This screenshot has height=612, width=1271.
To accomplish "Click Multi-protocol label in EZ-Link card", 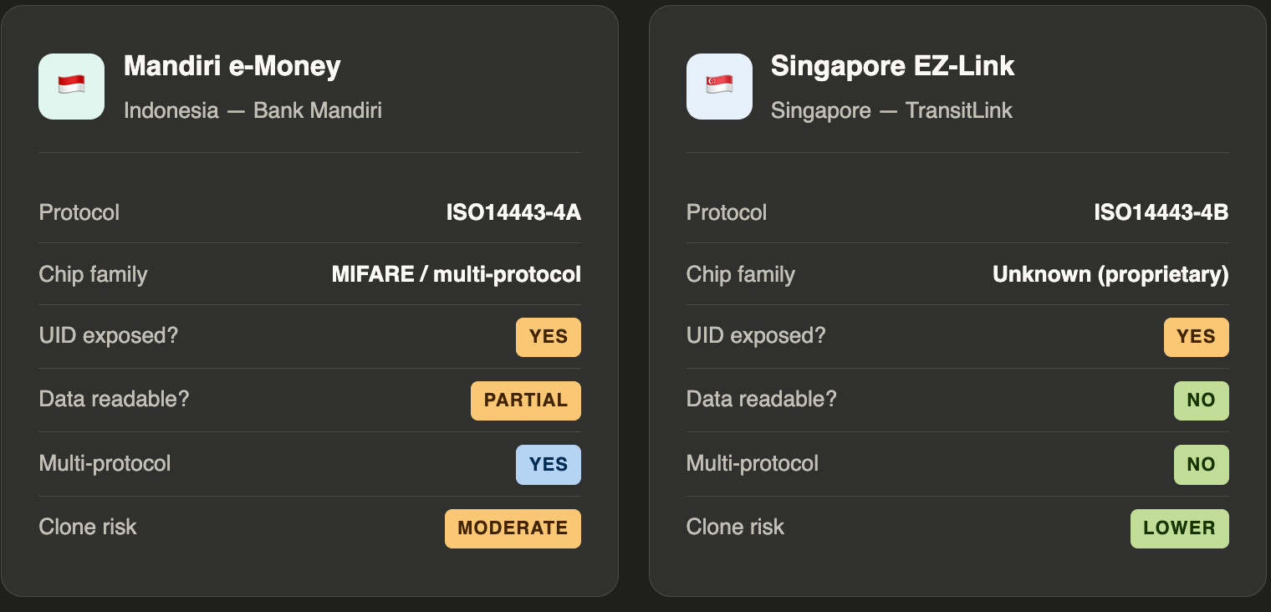I will pos(753,463).
